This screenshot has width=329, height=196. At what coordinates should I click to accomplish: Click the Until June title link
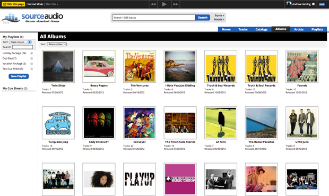(302, 142)
